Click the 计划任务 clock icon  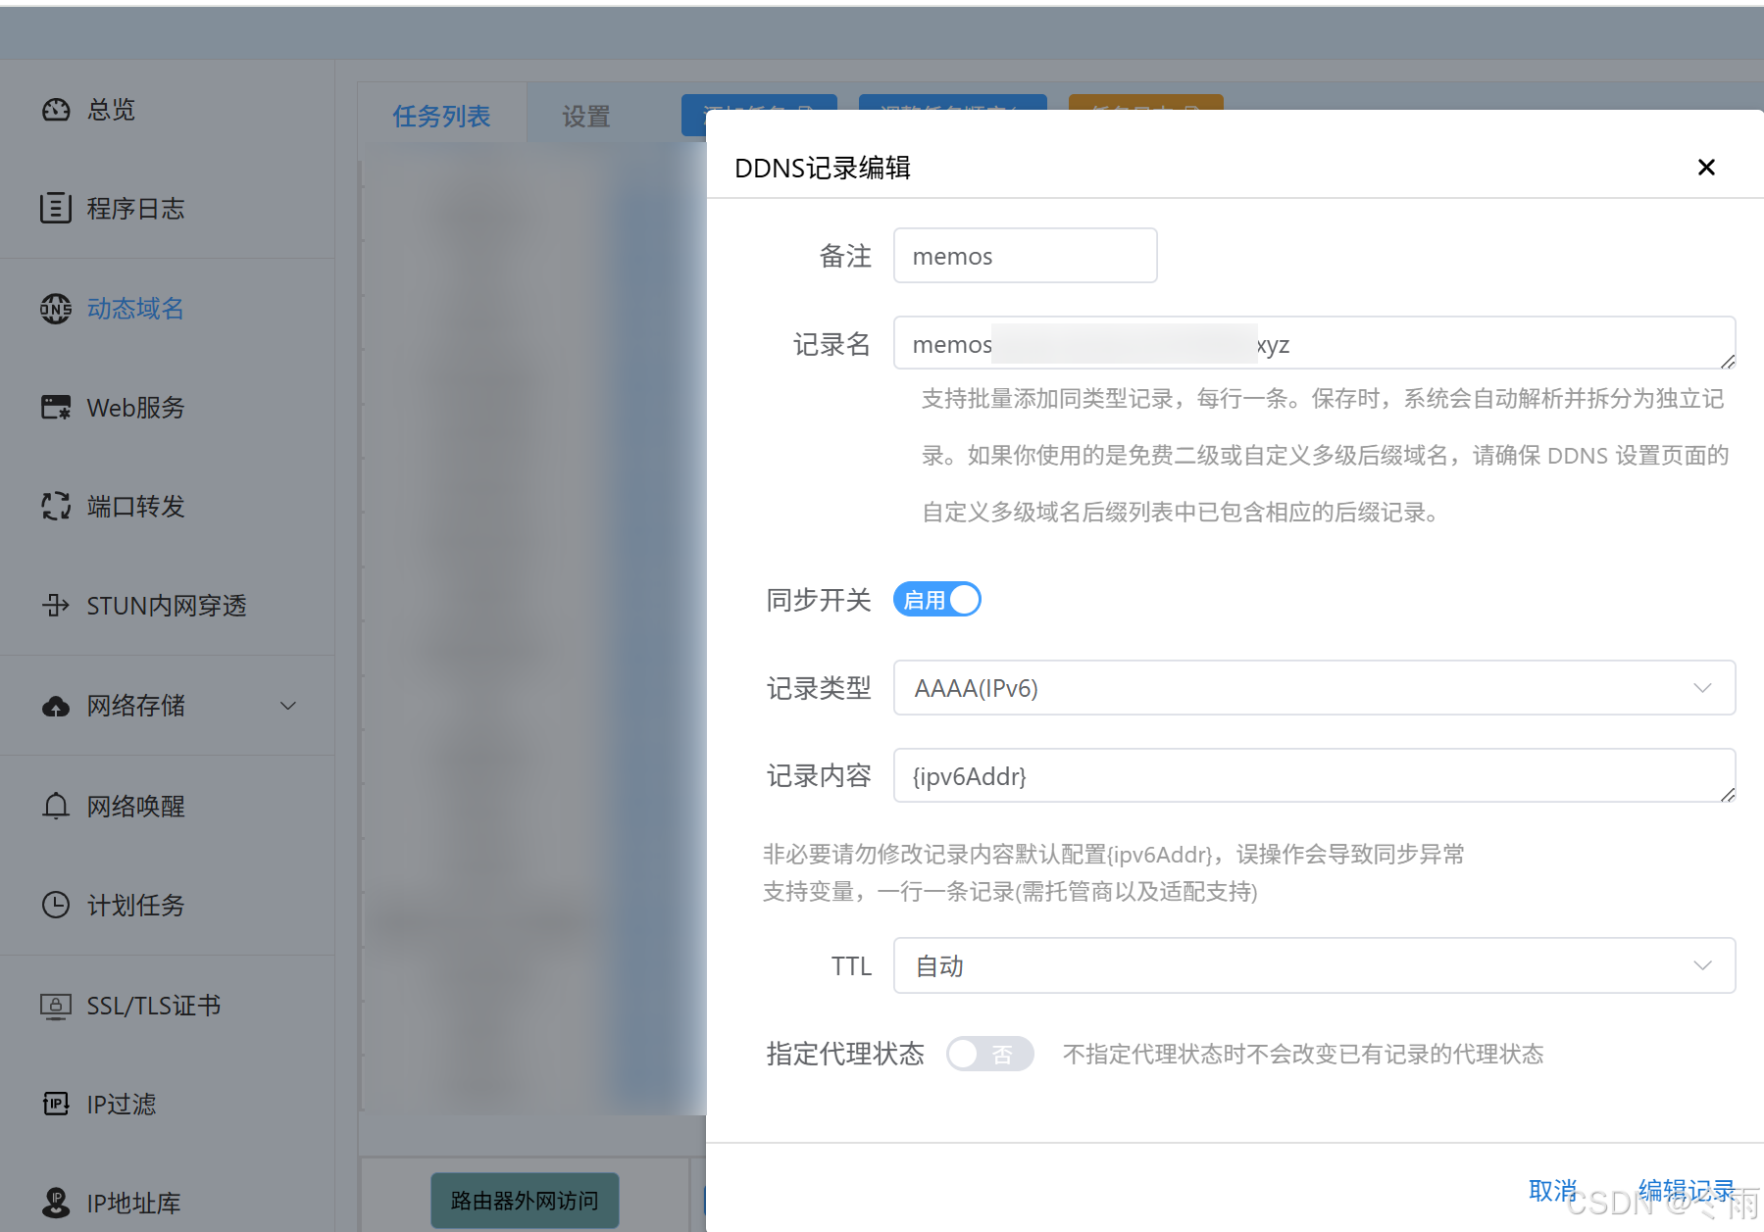[56, 905]
